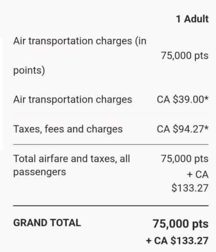The image size is (216, 252).
Task: Click the CA $39.00 amount
Action: (181, 99)
